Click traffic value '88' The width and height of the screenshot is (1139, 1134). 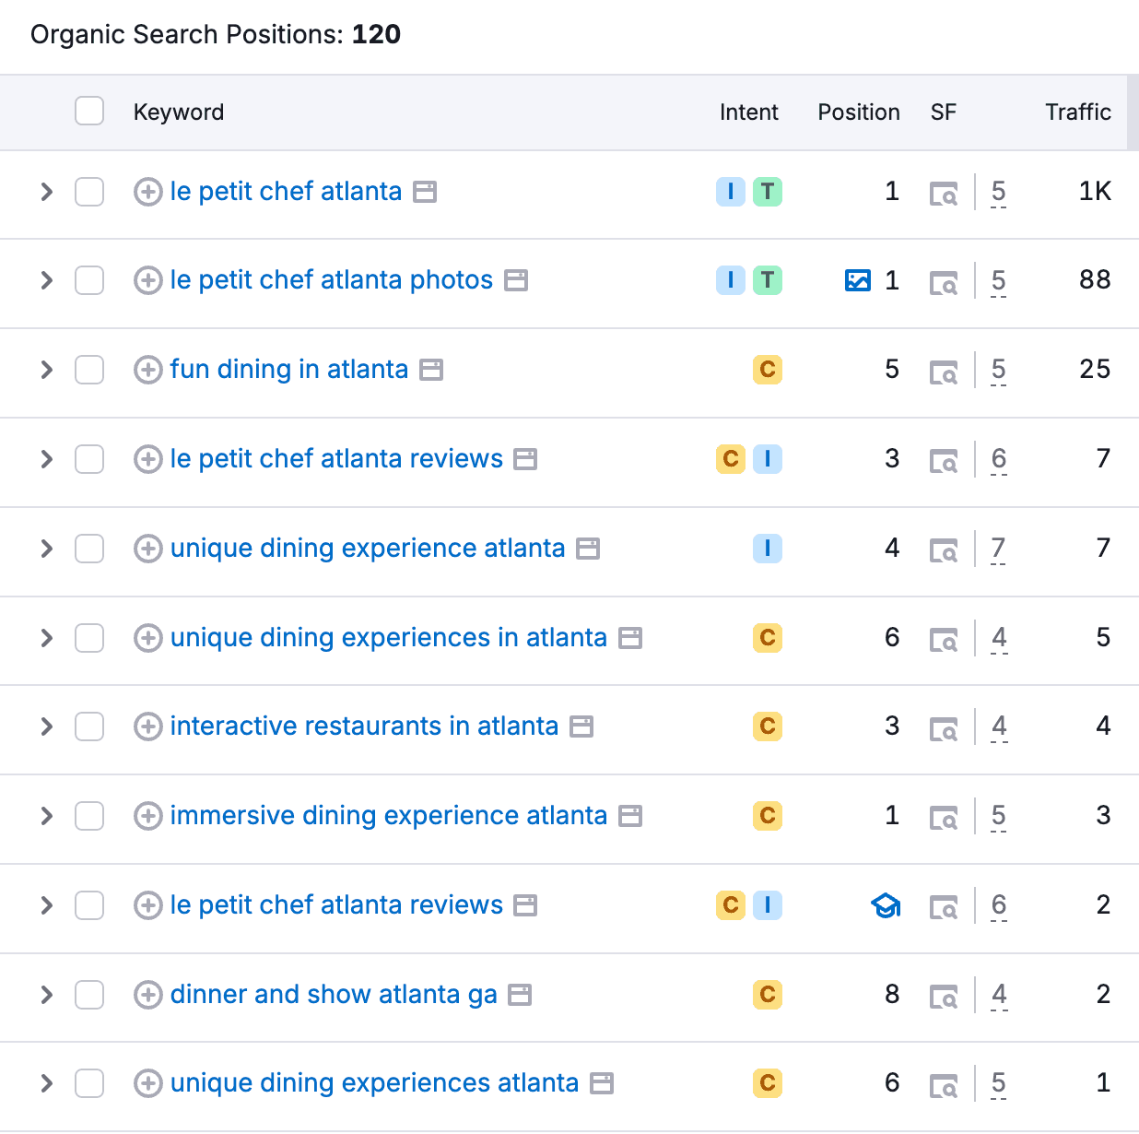click(1095, 280)
